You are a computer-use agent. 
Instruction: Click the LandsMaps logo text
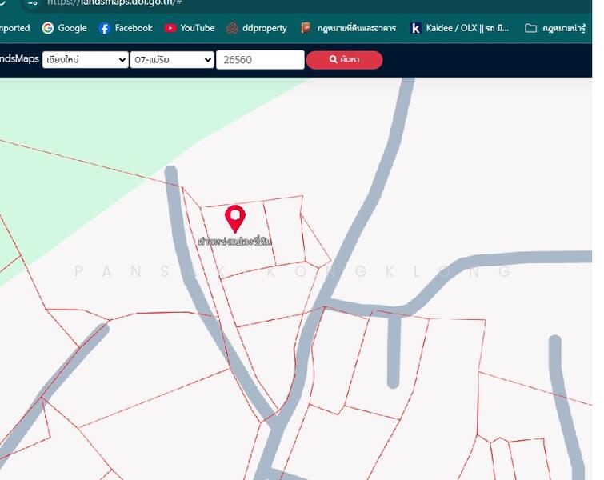click(x=18, y=60)
